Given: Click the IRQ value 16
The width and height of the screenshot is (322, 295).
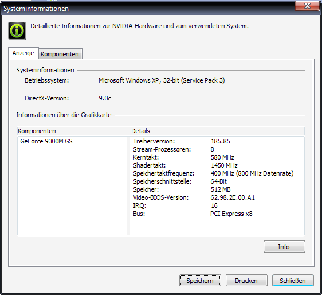Looking at the screenshot, I should [214, 205].
